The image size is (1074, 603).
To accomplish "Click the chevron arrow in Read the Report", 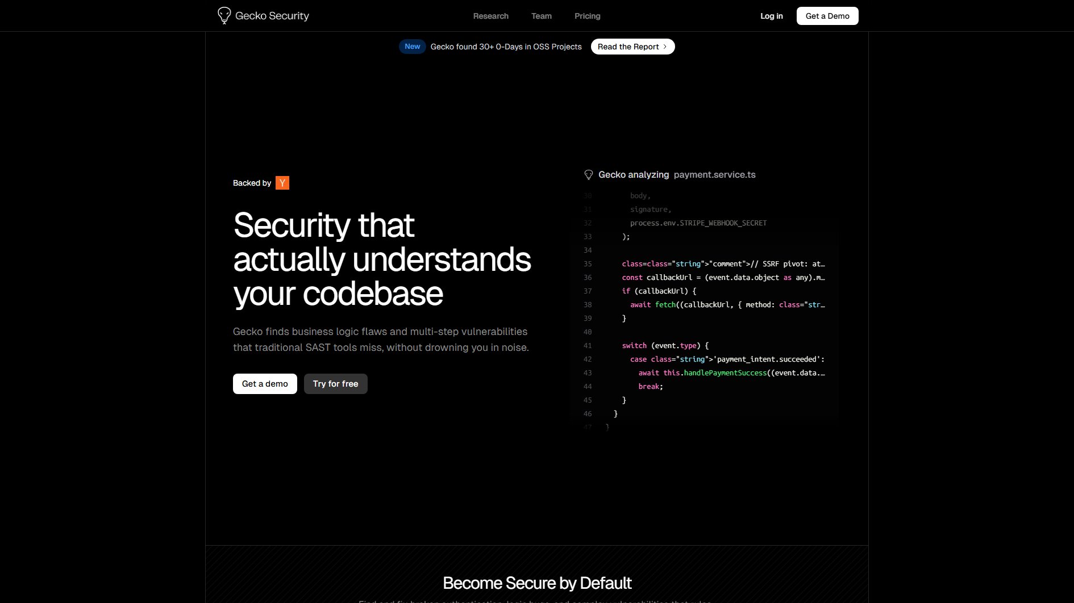I will tap(665, 47).
